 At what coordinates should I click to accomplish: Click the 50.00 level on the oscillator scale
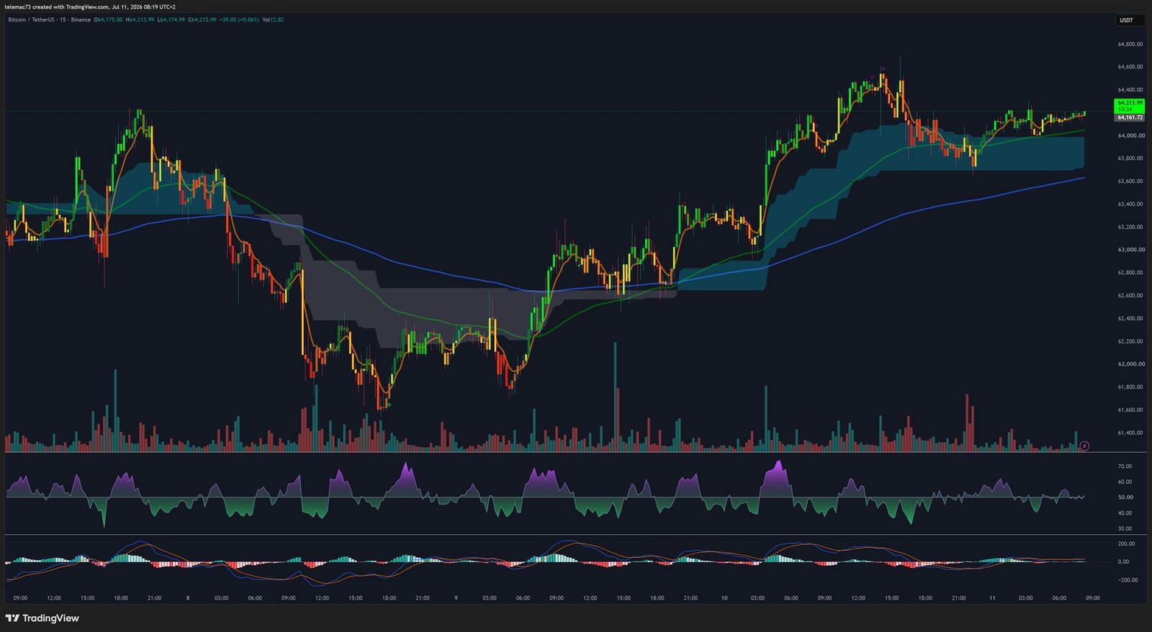point(1125,497)
